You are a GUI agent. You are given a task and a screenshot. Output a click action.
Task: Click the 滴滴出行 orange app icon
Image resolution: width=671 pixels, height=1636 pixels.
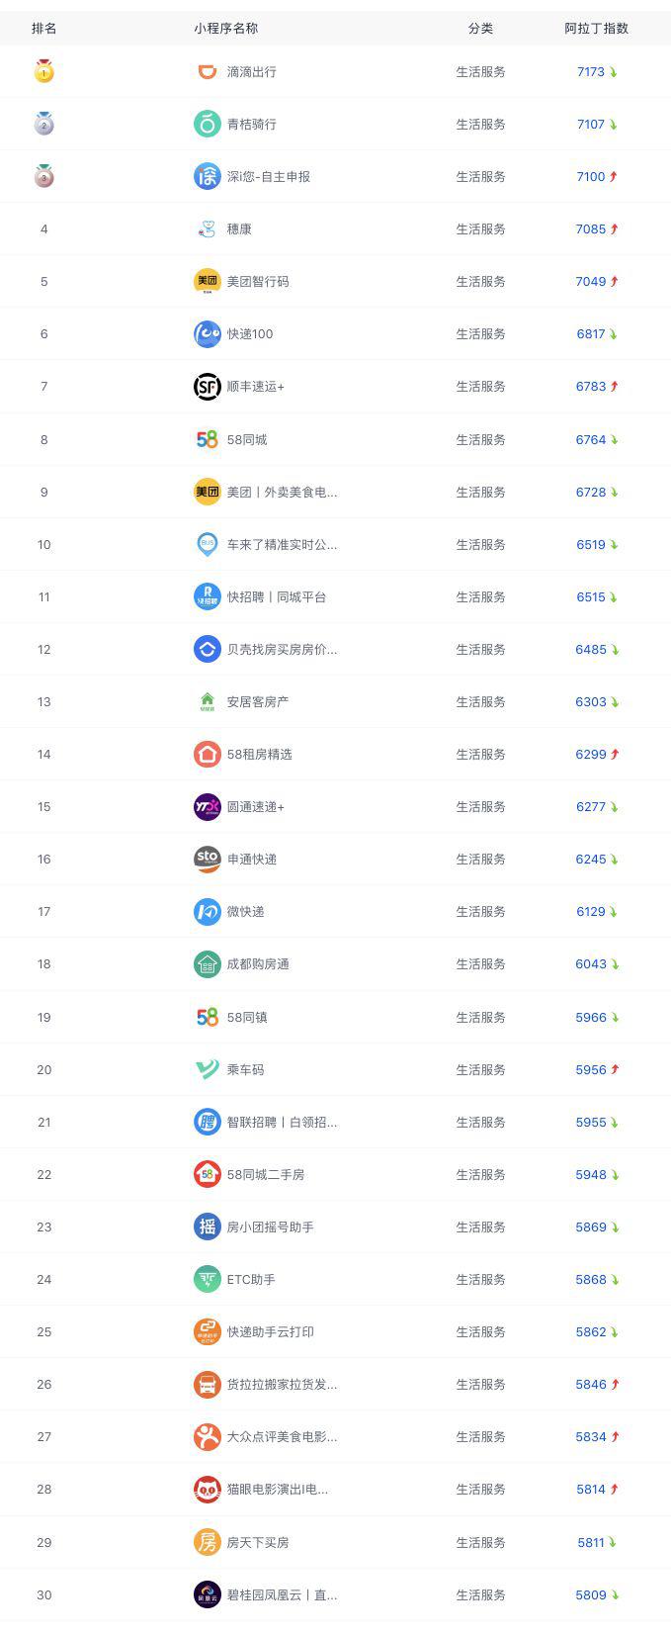coord(207,71)
